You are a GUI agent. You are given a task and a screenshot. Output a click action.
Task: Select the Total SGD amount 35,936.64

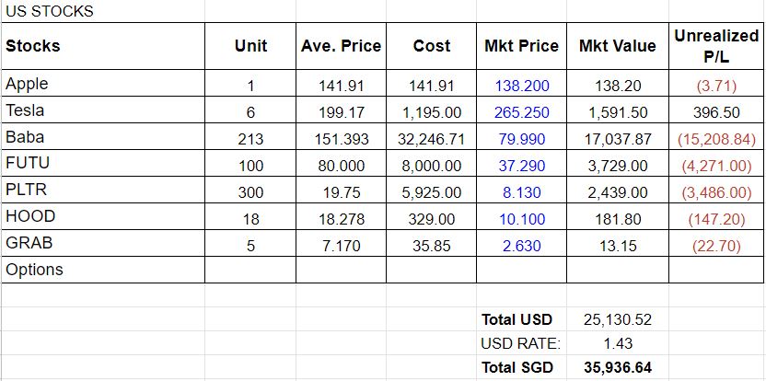[618, 367]
